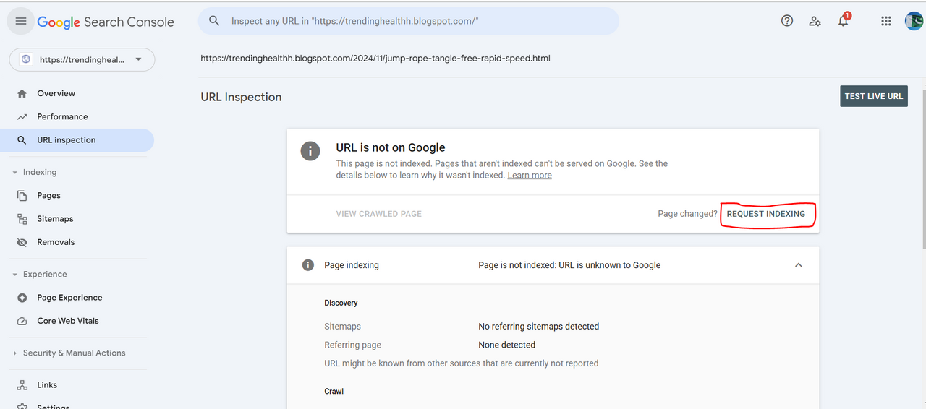Click the info icon beside Page indexing
Image resolution: width=926 pixels, height=409 pixels.
tap(307, 265)
